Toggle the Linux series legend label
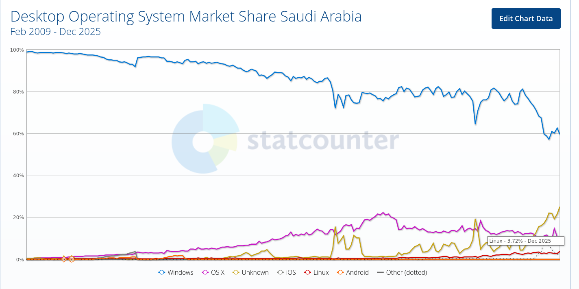The width and height of the screenshot is (579, 289). tap(321, 273)
